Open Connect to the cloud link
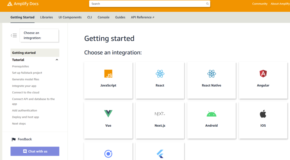Image resolution: width=290 pixels, height=160 pixels. coord(25,92)
